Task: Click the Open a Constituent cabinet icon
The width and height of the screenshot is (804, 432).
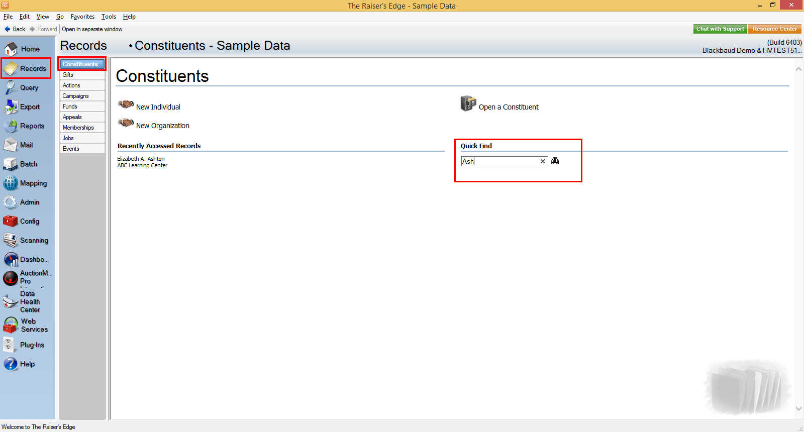Action: pyautogui.click(x=468, y=103)
